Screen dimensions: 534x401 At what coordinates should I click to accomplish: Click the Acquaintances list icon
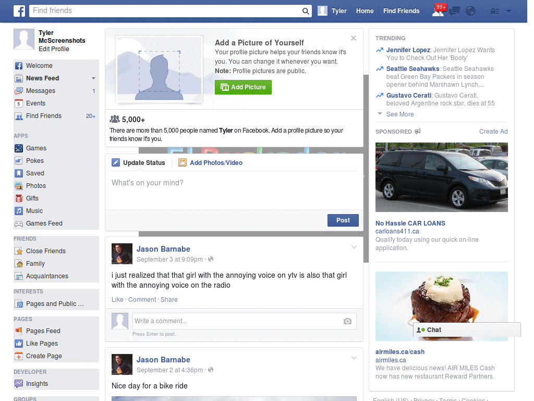19,276
